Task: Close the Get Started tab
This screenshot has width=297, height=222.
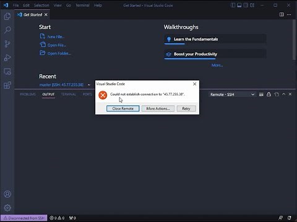Action: [46, 15]
